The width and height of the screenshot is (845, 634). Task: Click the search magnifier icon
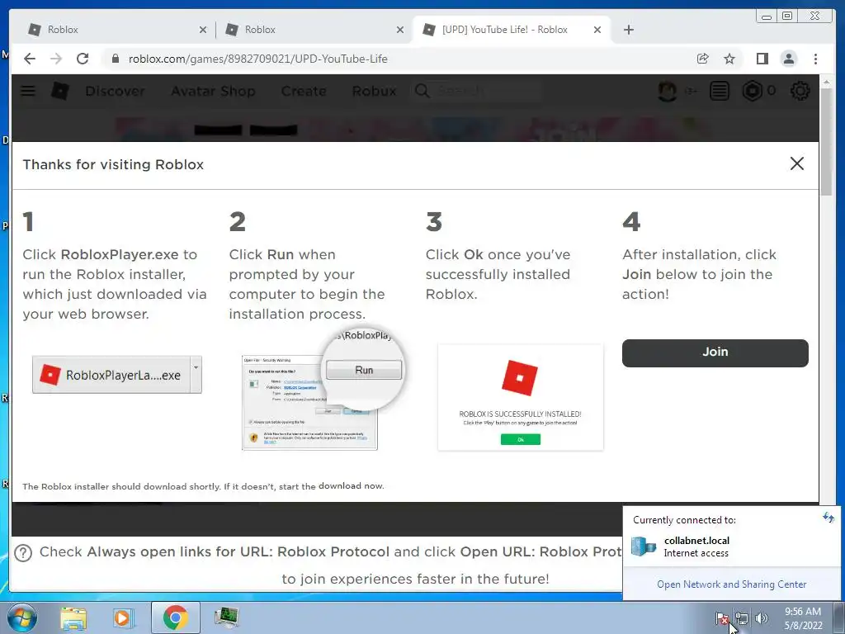422,91
